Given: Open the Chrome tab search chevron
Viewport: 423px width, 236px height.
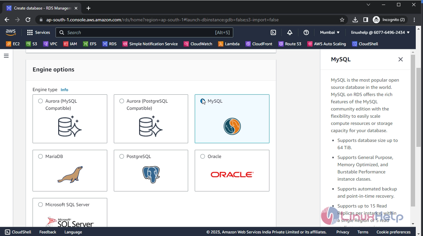Looking at the screenshot, I should [368, 5].
